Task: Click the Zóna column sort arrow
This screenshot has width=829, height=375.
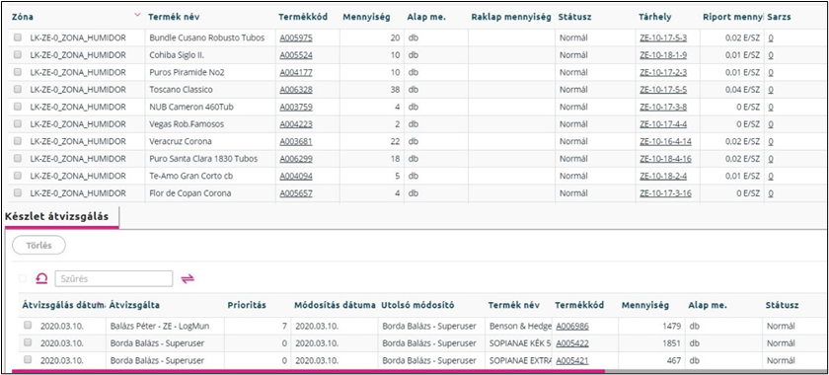Action: (x=138, y=16)
